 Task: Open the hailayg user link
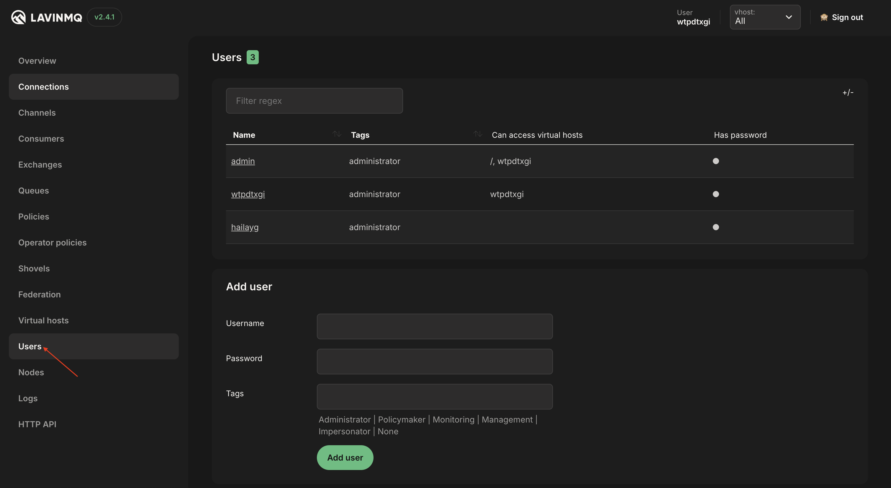(x=245, y=227)
